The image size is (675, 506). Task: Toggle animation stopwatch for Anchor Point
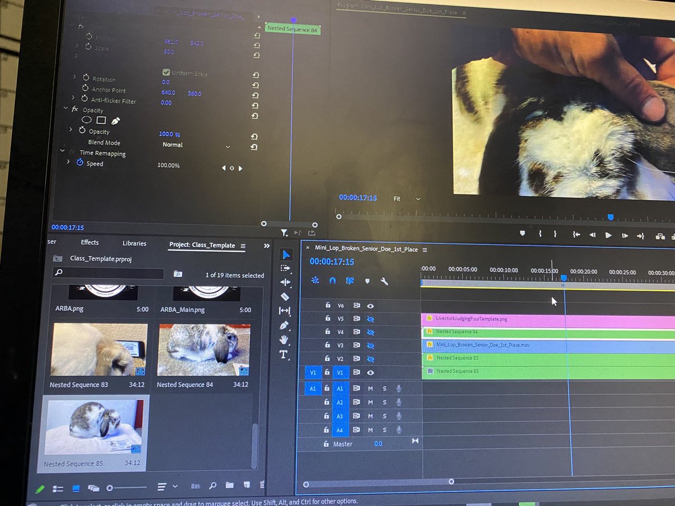85,88
